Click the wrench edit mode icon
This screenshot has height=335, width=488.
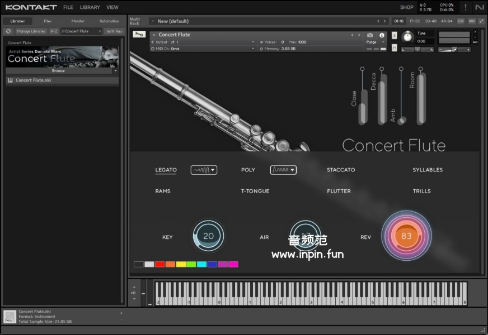[139, 34]
